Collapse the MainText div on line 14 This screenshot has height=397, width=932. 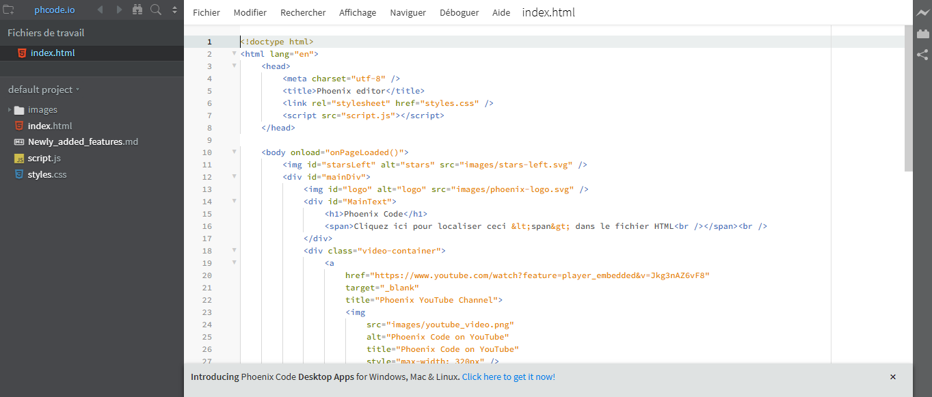234,201
